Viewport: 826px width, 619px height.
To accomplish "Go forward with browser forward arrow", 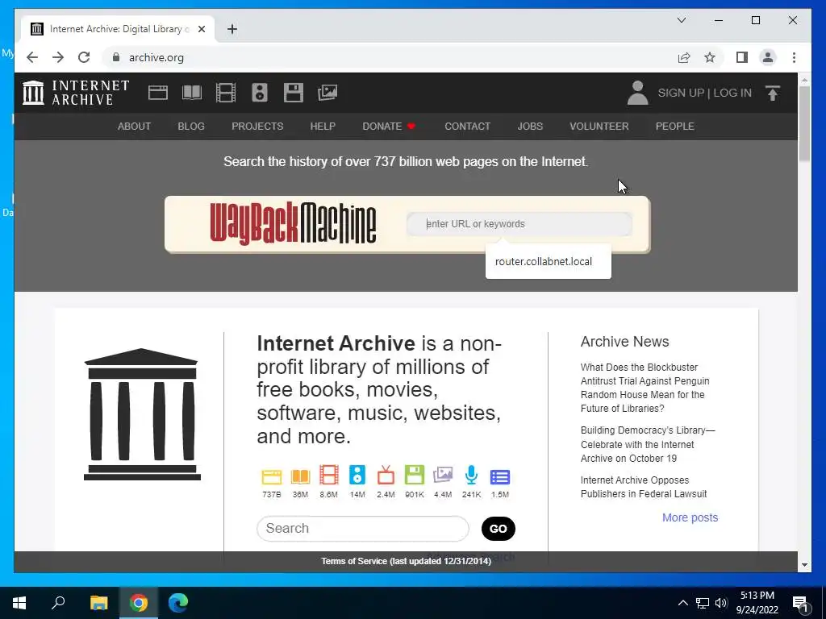I will 58,57.
